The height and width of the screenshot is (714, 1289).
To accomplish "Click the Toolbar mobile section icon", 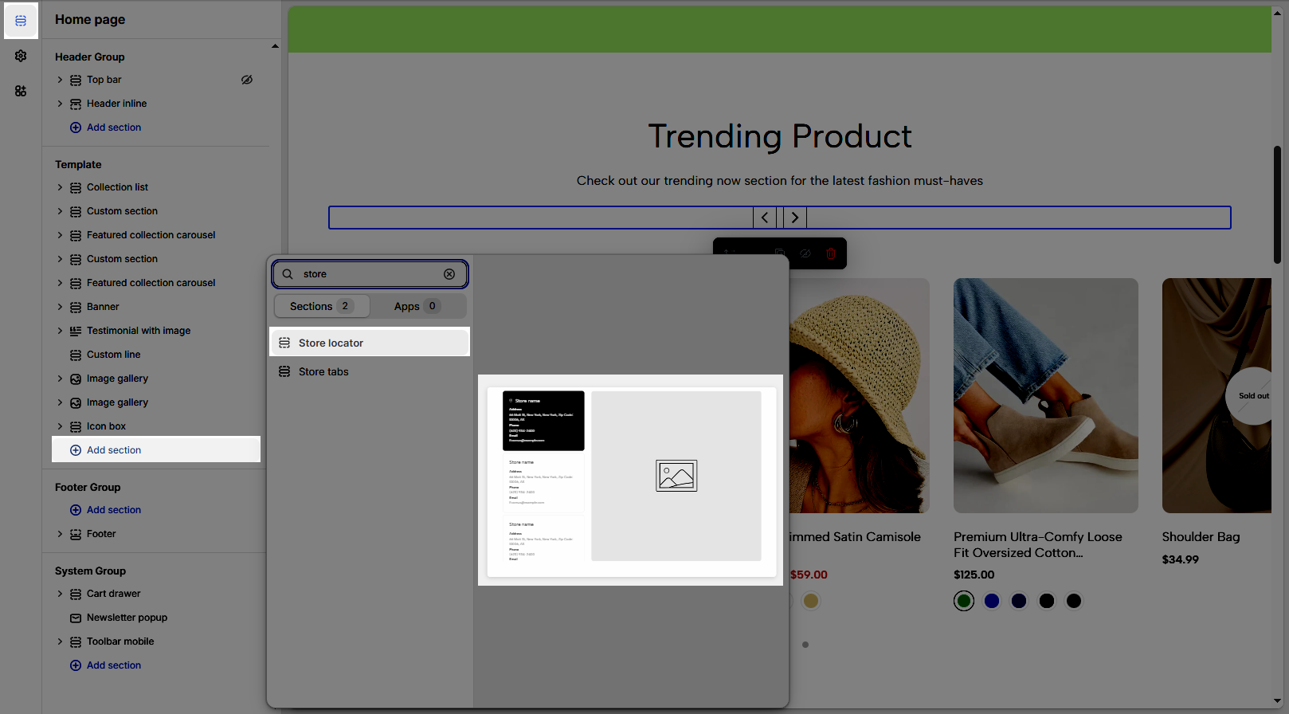I will [x=76, y=641].
